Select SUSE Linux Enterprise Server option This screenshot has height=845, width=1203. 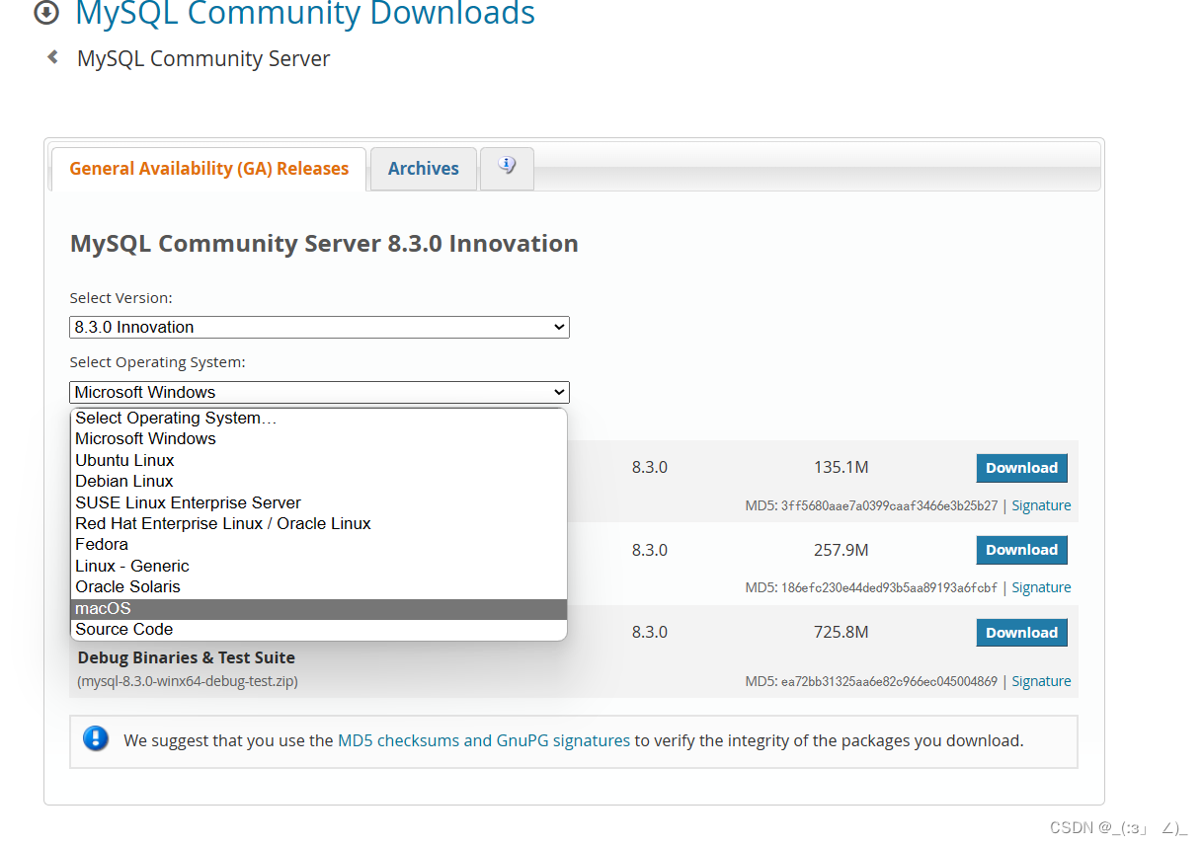point(319,502)
